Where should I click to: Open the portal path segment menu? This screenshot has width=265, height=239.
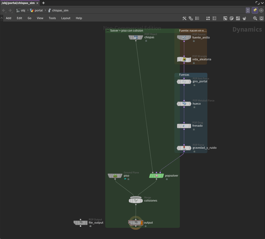[x=36, y=10]
